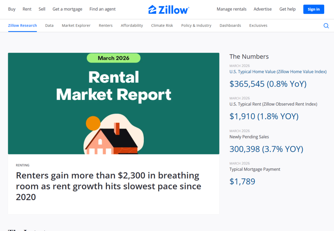Click the Sign in button
This screenshot has width=334, height=231.
pyautogui.click(x=313, y=9)
